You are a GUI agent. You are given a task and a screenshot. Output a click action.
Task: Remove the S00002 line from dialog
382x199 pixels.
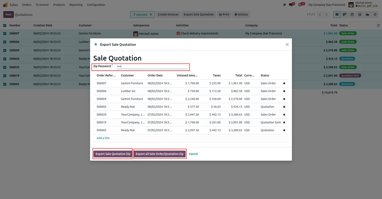pos(284,130)
